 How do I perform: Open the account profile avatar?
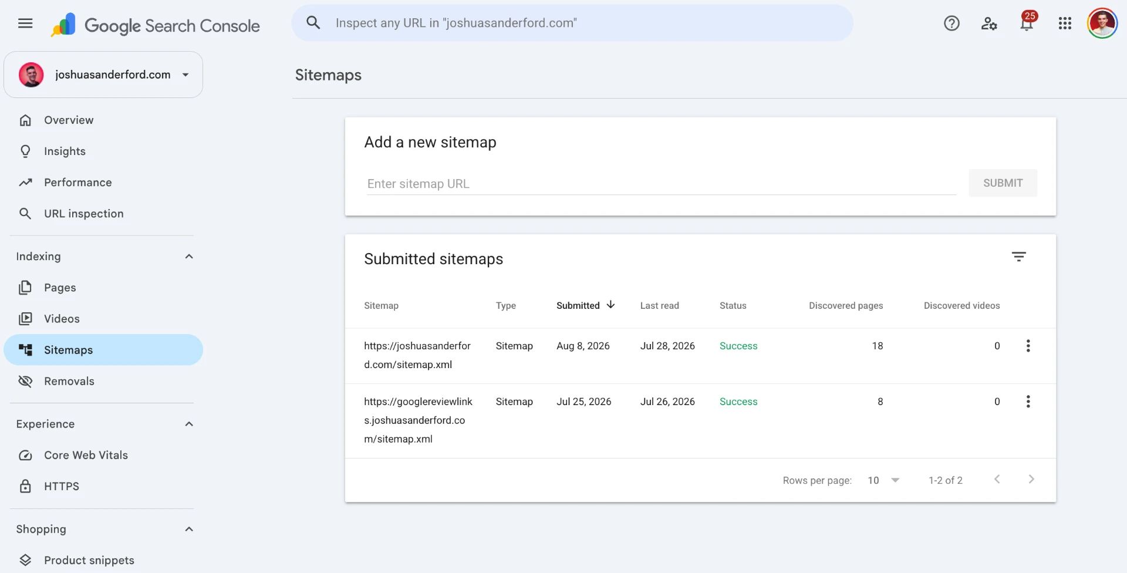(1102, 23)
